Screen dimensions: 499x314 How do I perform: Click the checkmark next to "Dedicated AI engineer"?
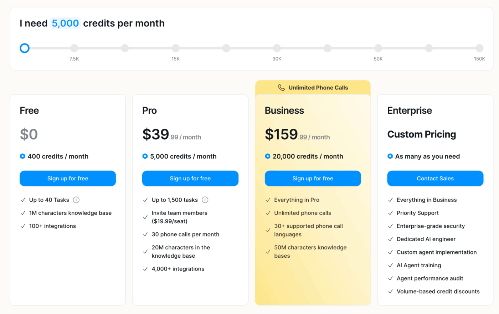[x=390, y=239]
